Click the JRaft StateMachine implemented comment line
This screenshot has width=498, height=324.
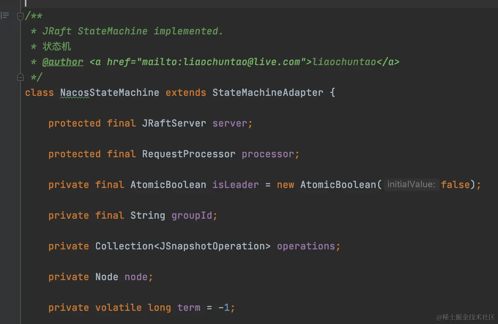pos(127,31)
